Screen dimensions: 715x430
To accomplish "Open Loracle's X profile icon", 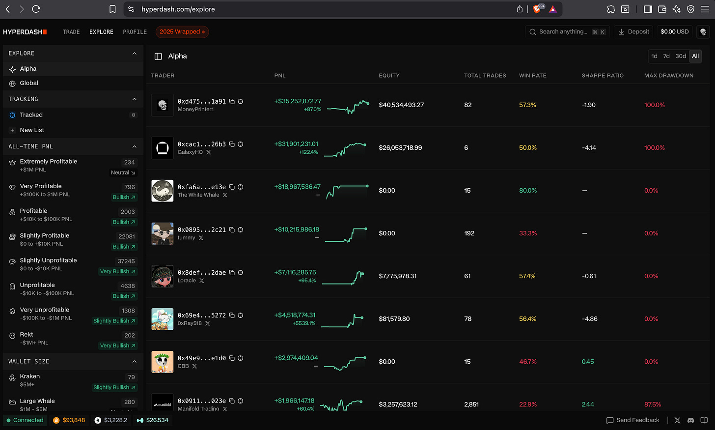I will (201, 281).
